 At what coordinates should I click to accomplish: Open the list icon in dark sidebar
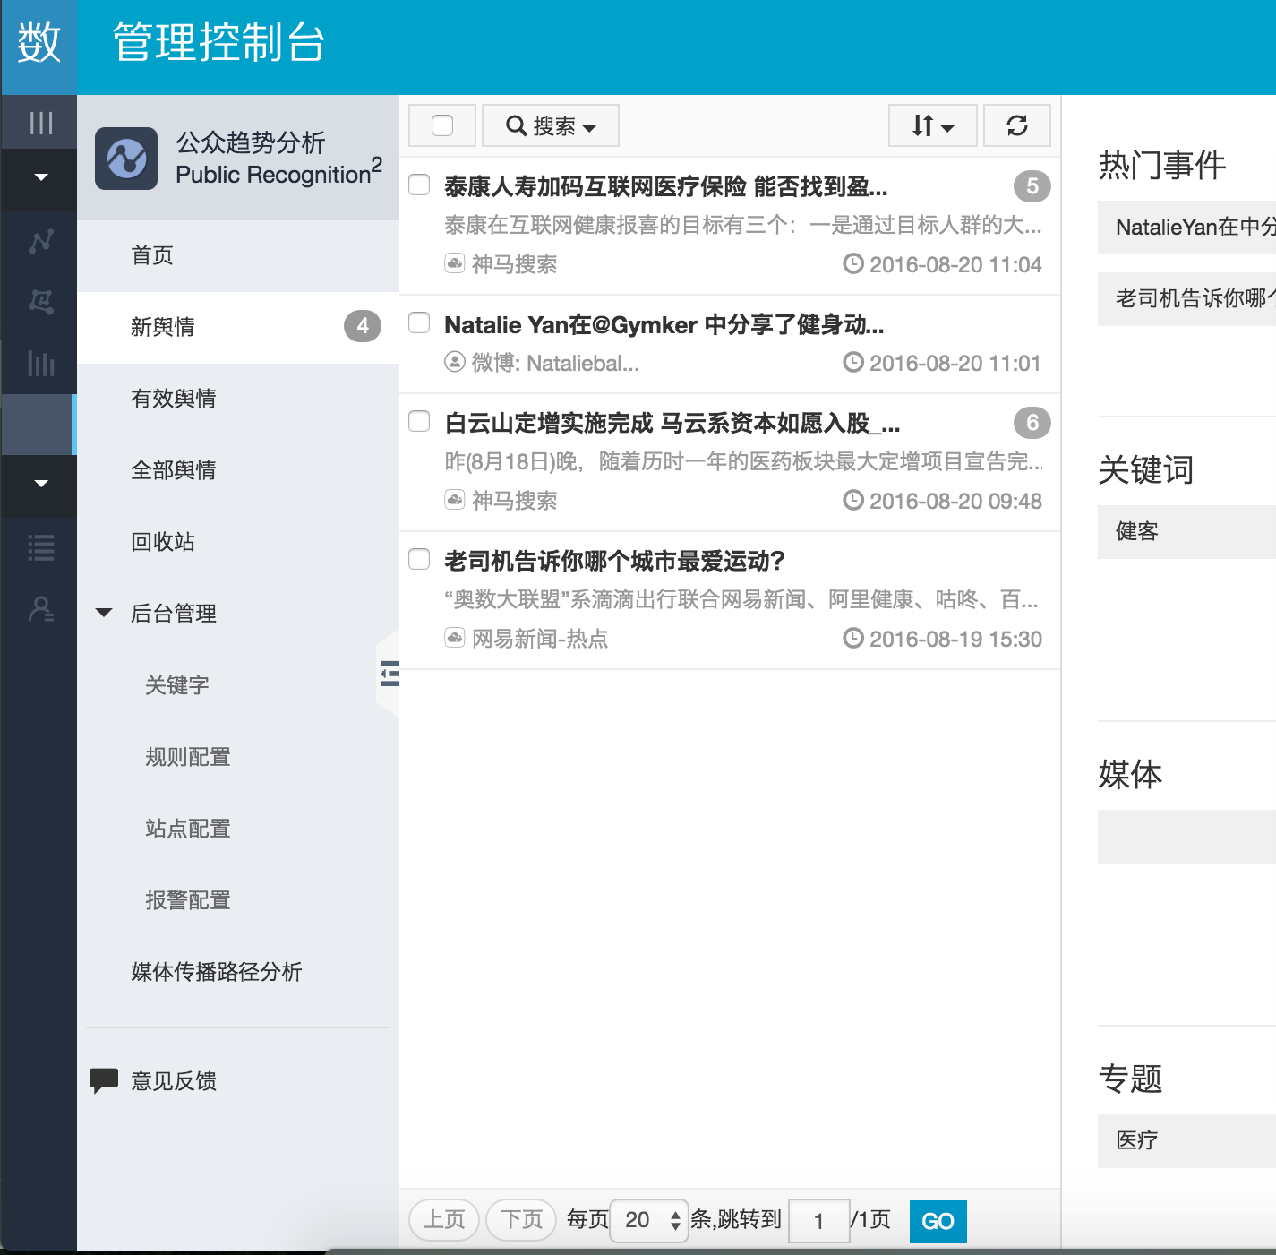coord(41,547)
